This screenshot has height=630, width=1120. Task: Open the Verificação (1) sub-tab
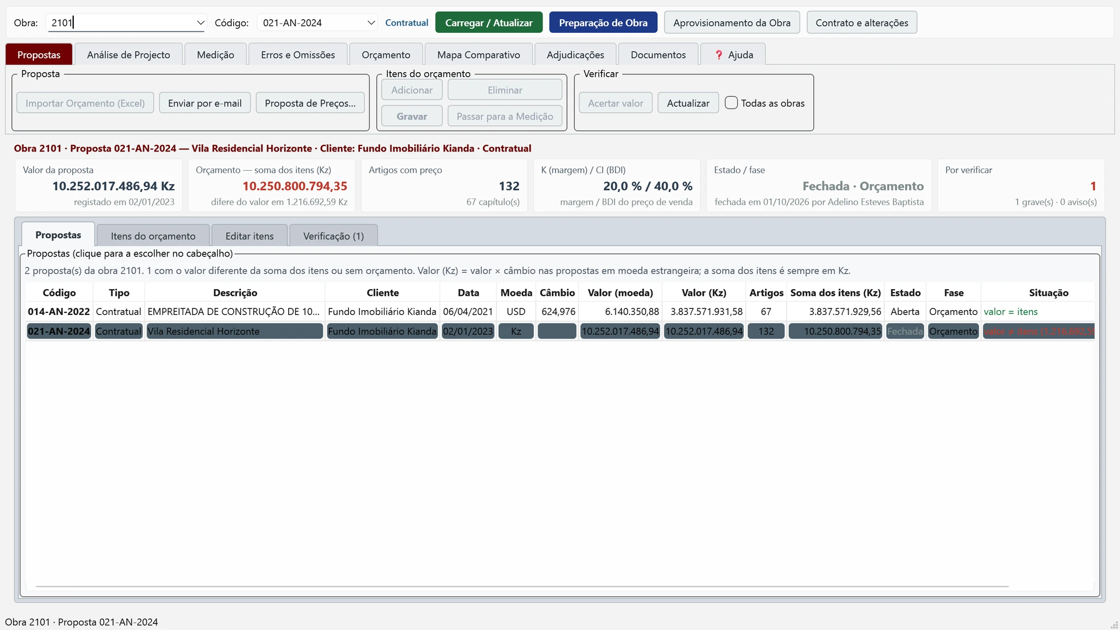[x=334, y=236]
